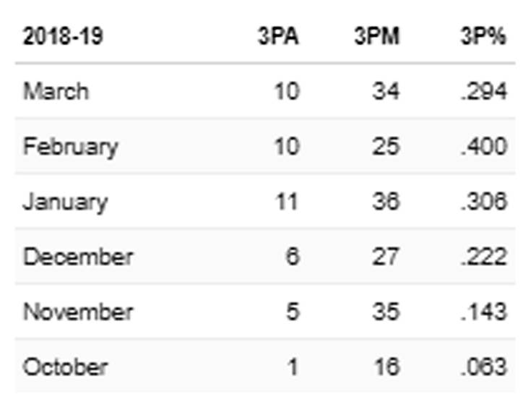Click the 3PM column header

(x=376, y=38)
